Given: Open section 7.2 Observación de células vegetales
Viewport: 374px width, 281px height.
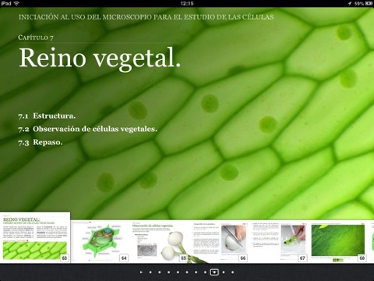Looking at the screenshot, I should click(x=88, y=129).
